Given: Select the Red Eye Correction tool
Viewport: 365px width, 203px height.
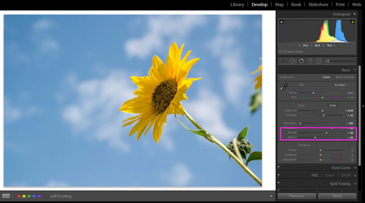Looking at the screenshot, I should coord(301,61).
